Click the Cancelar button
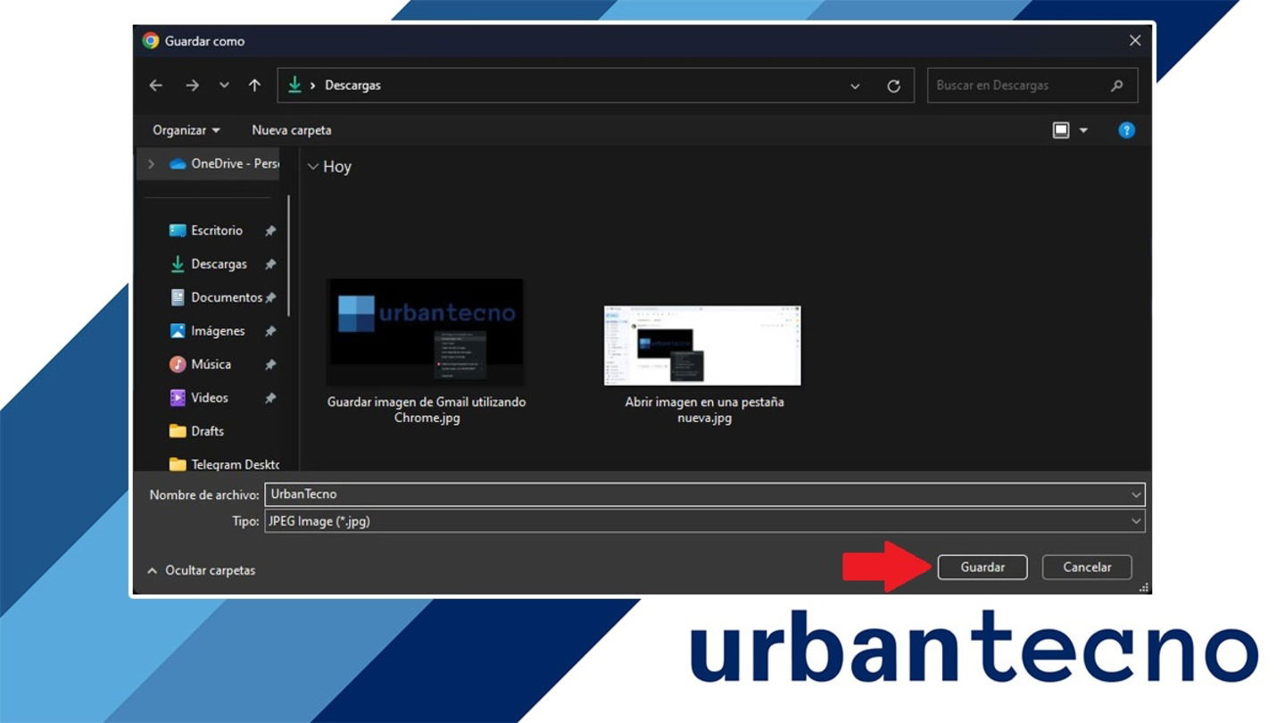The width and height of the screenshot is (1285, 723). click(x=1088, y=567)
